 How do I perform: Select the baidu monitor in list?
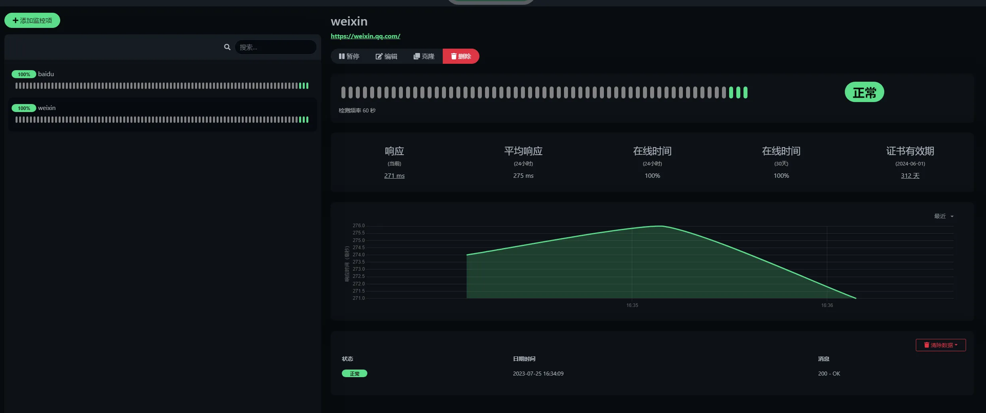(46, 74)
